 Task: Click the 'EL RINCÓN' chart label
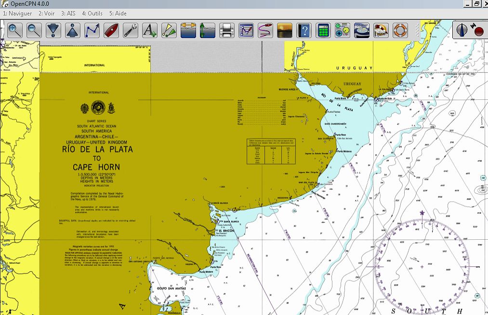[227, 231]
